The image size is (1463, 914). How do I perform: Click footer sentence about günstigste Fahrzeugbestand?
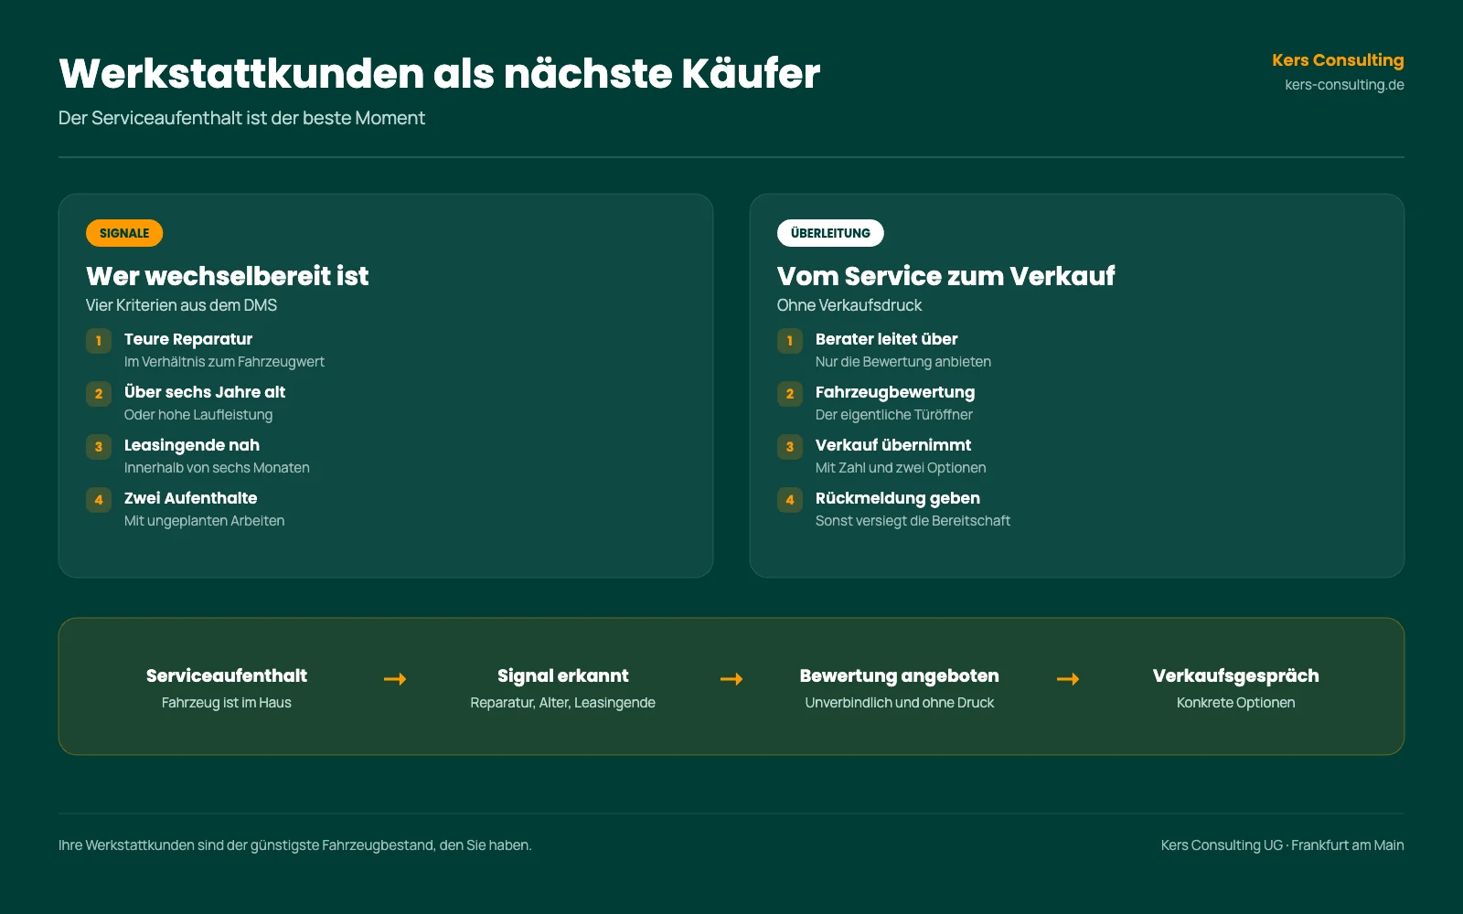click(x=294, y=845)
